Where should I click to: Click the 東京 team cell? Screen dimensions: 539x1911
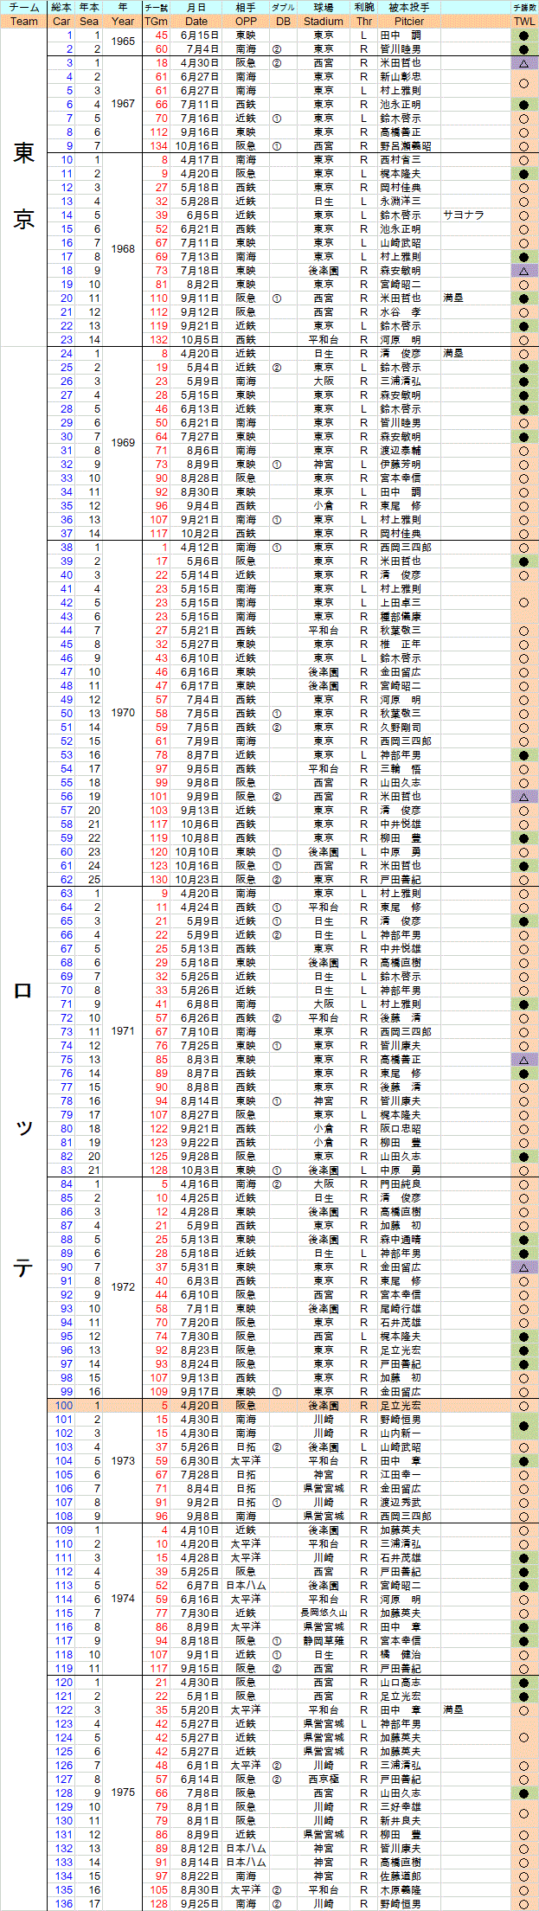tap(24, 188)
